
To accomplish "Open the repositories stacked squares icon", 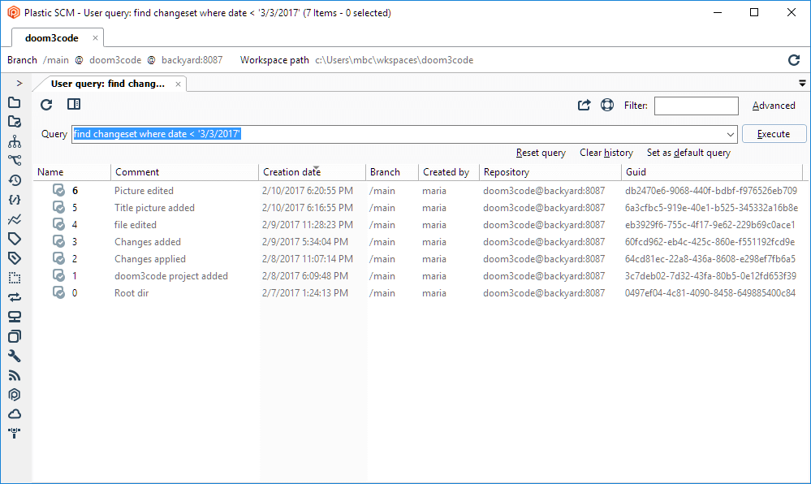I will click(15, 336).
